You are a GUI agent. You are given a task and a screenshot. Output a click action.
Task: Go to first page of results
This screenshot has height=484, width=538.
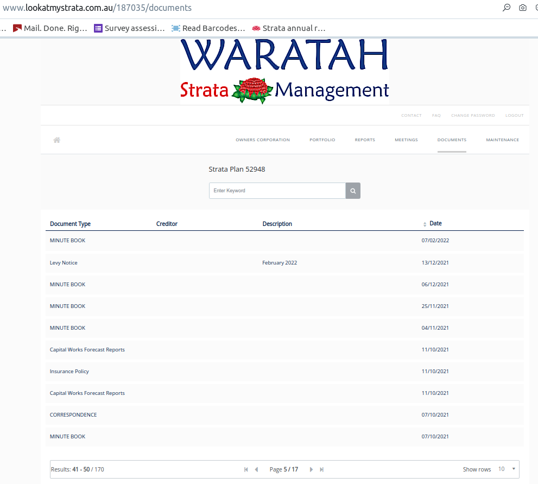point(246,469)
